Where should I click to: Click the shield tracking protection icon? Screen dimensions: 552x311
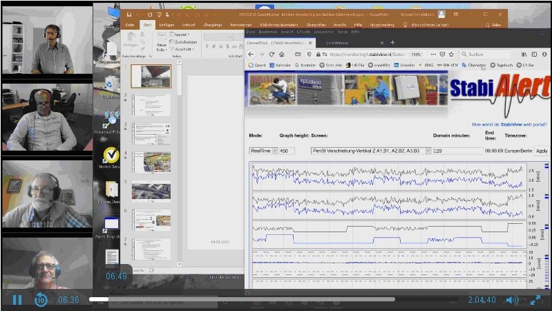[310, 54]
